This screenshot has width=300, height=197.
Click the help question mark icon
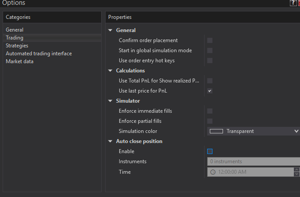293,3
